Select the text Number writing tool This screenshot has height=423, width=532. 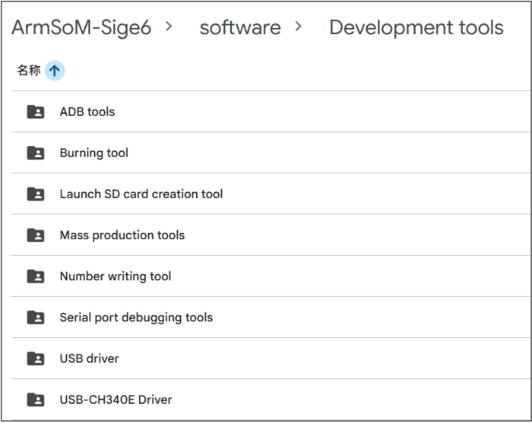point(116,276)
